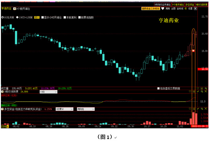Enable the 显示小时开减仓 checkbox
Image resolution: width=209 pixels, height=144 pixels.
[x=43, y=18]
